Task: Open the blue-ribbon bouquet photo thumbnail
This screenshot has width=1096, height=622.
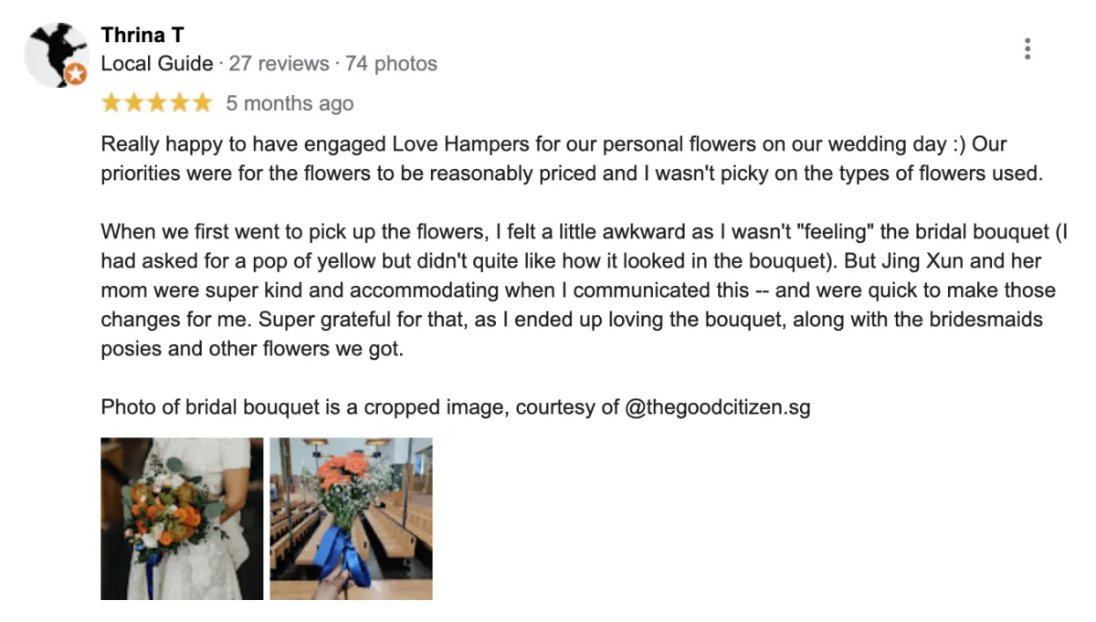Action: pyautogui.click(x=351, y=519)
